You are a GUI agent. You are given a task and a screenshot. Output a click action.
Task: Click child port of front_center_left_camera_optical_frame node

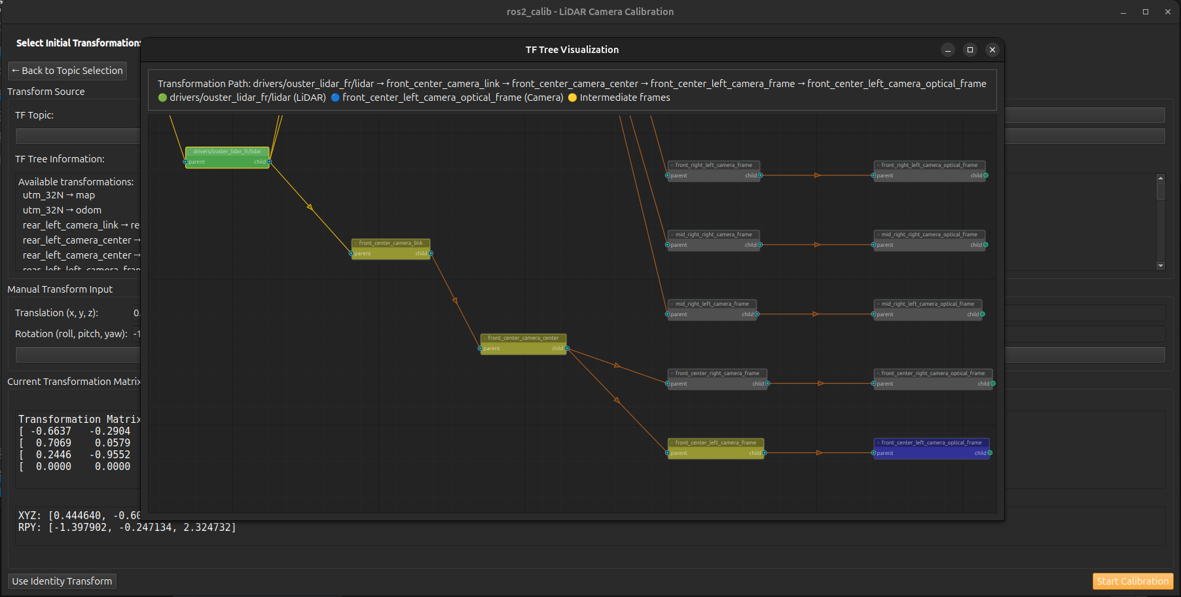[990, 453]
